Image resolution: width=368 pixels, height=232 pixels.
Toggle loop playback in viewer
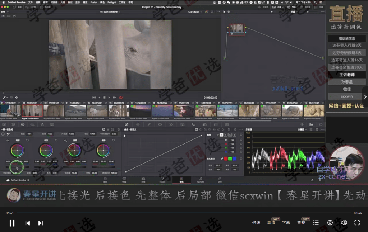pyautogui.click(x=121, y=98)
